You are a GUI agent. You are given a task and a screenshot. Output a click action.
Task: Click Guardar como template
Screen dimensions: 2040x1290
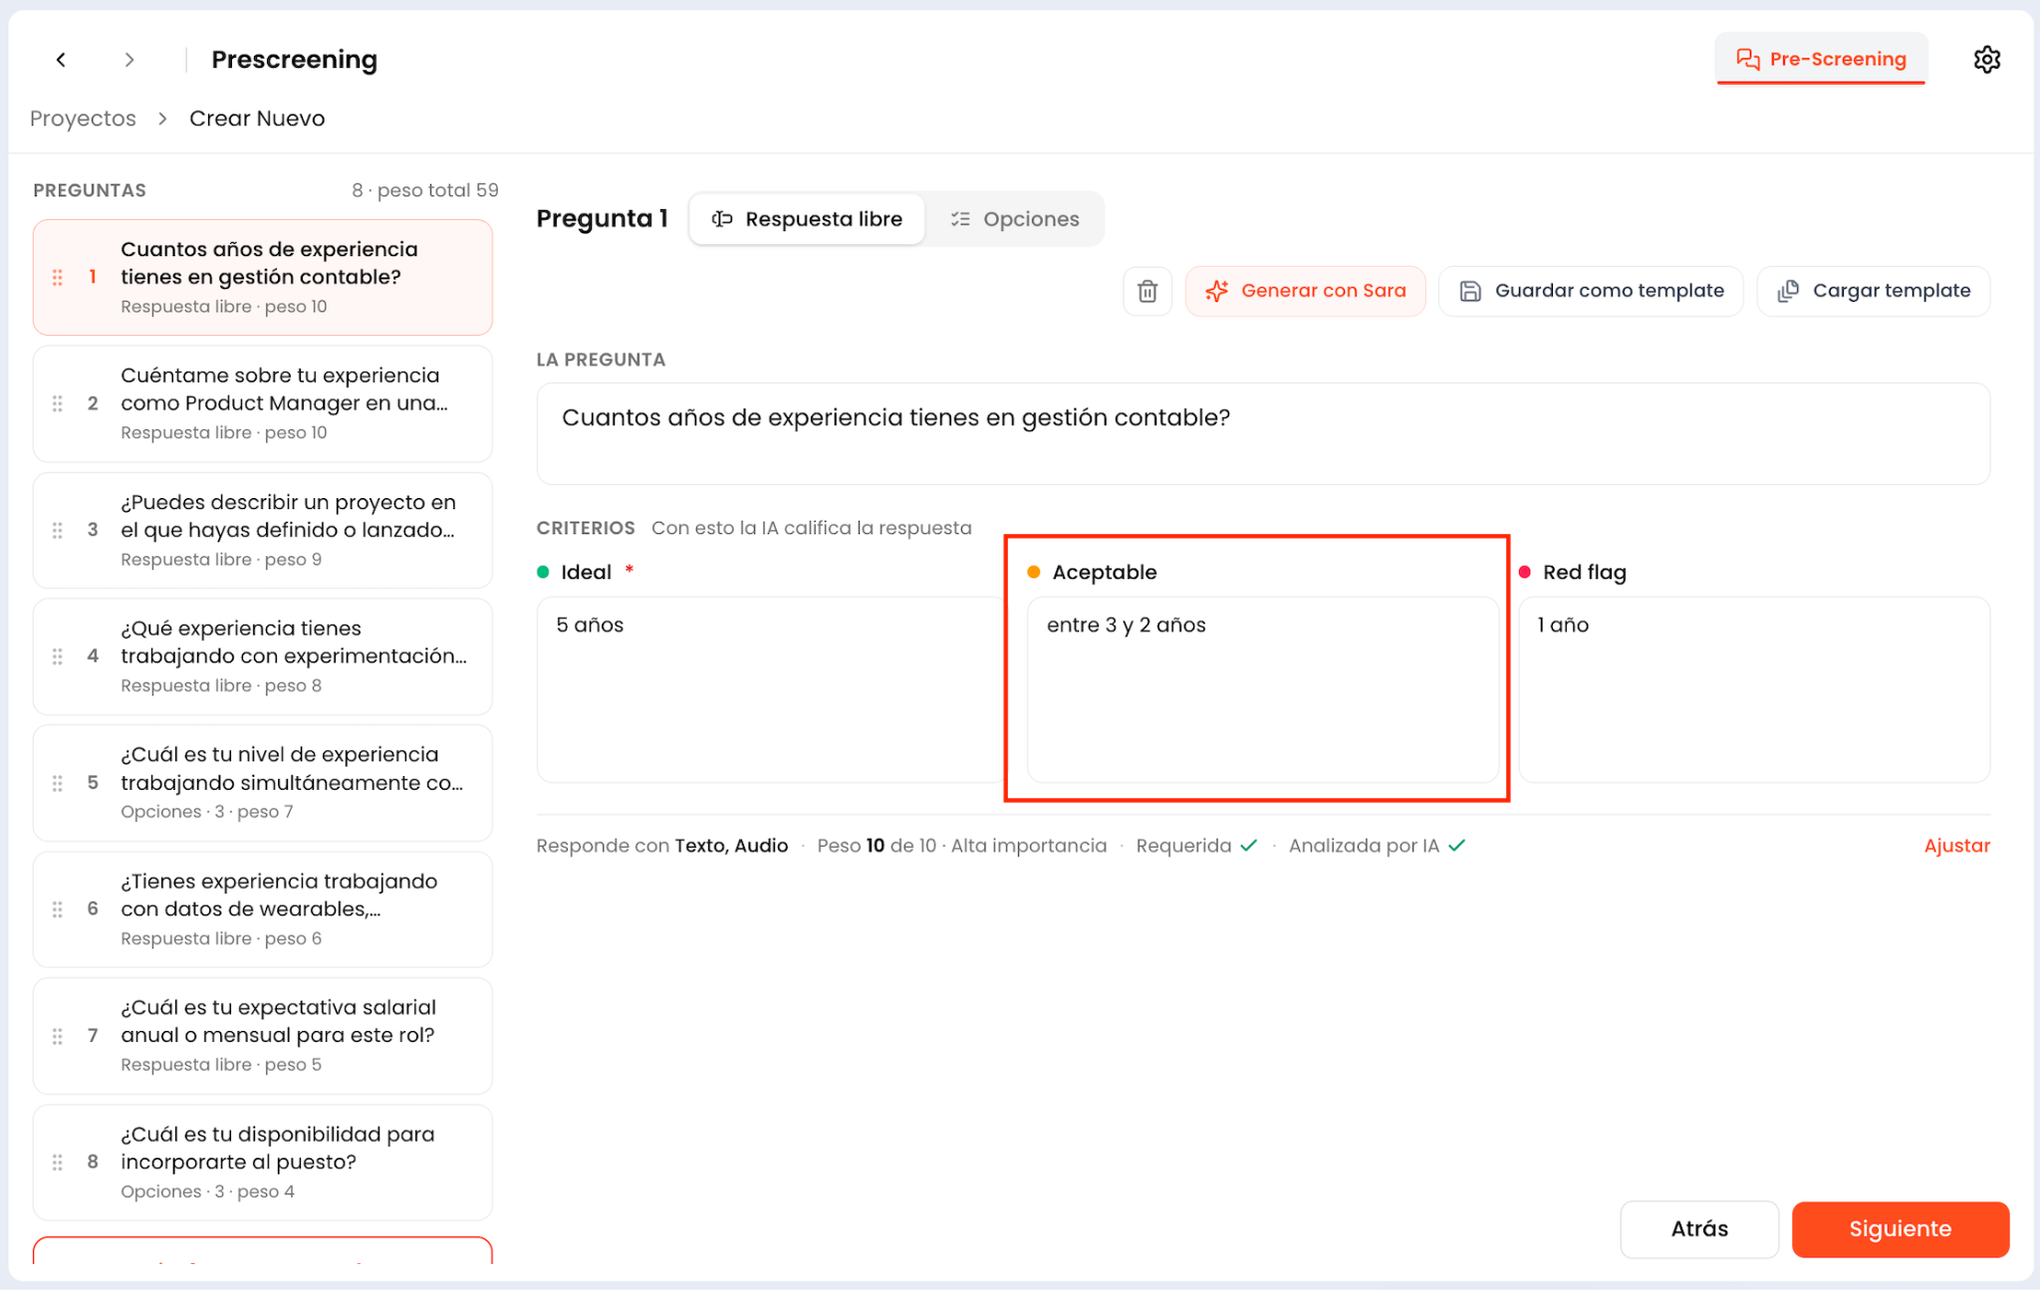point(1591,291)
